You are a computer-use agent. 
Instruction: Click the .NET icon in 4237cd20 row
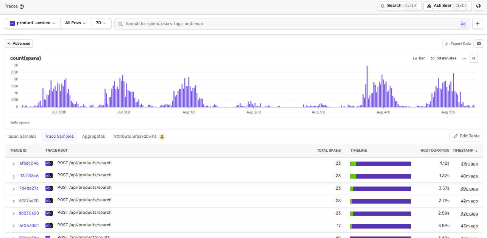pyautogui.click(x=48, y=201)
